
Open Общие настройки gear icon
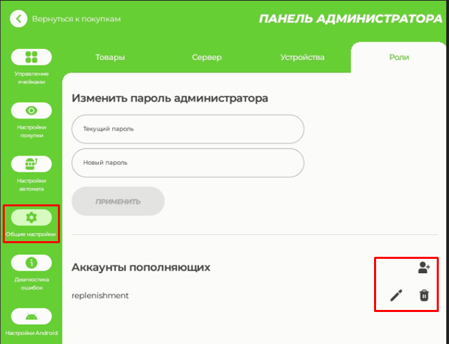[x=31, y=217]
